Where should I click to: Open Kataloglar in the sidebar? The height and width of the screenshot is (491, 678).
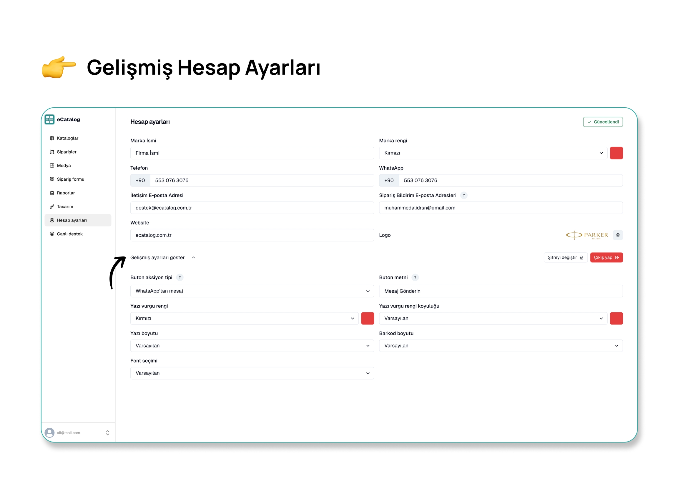(68, 138)
